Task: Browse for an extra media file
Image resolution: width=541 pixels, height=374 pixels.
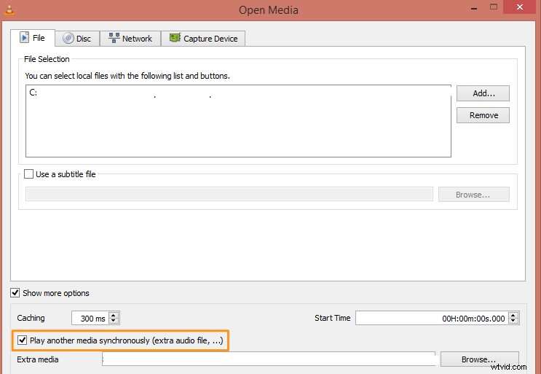Action: click(x=478, y=359)
